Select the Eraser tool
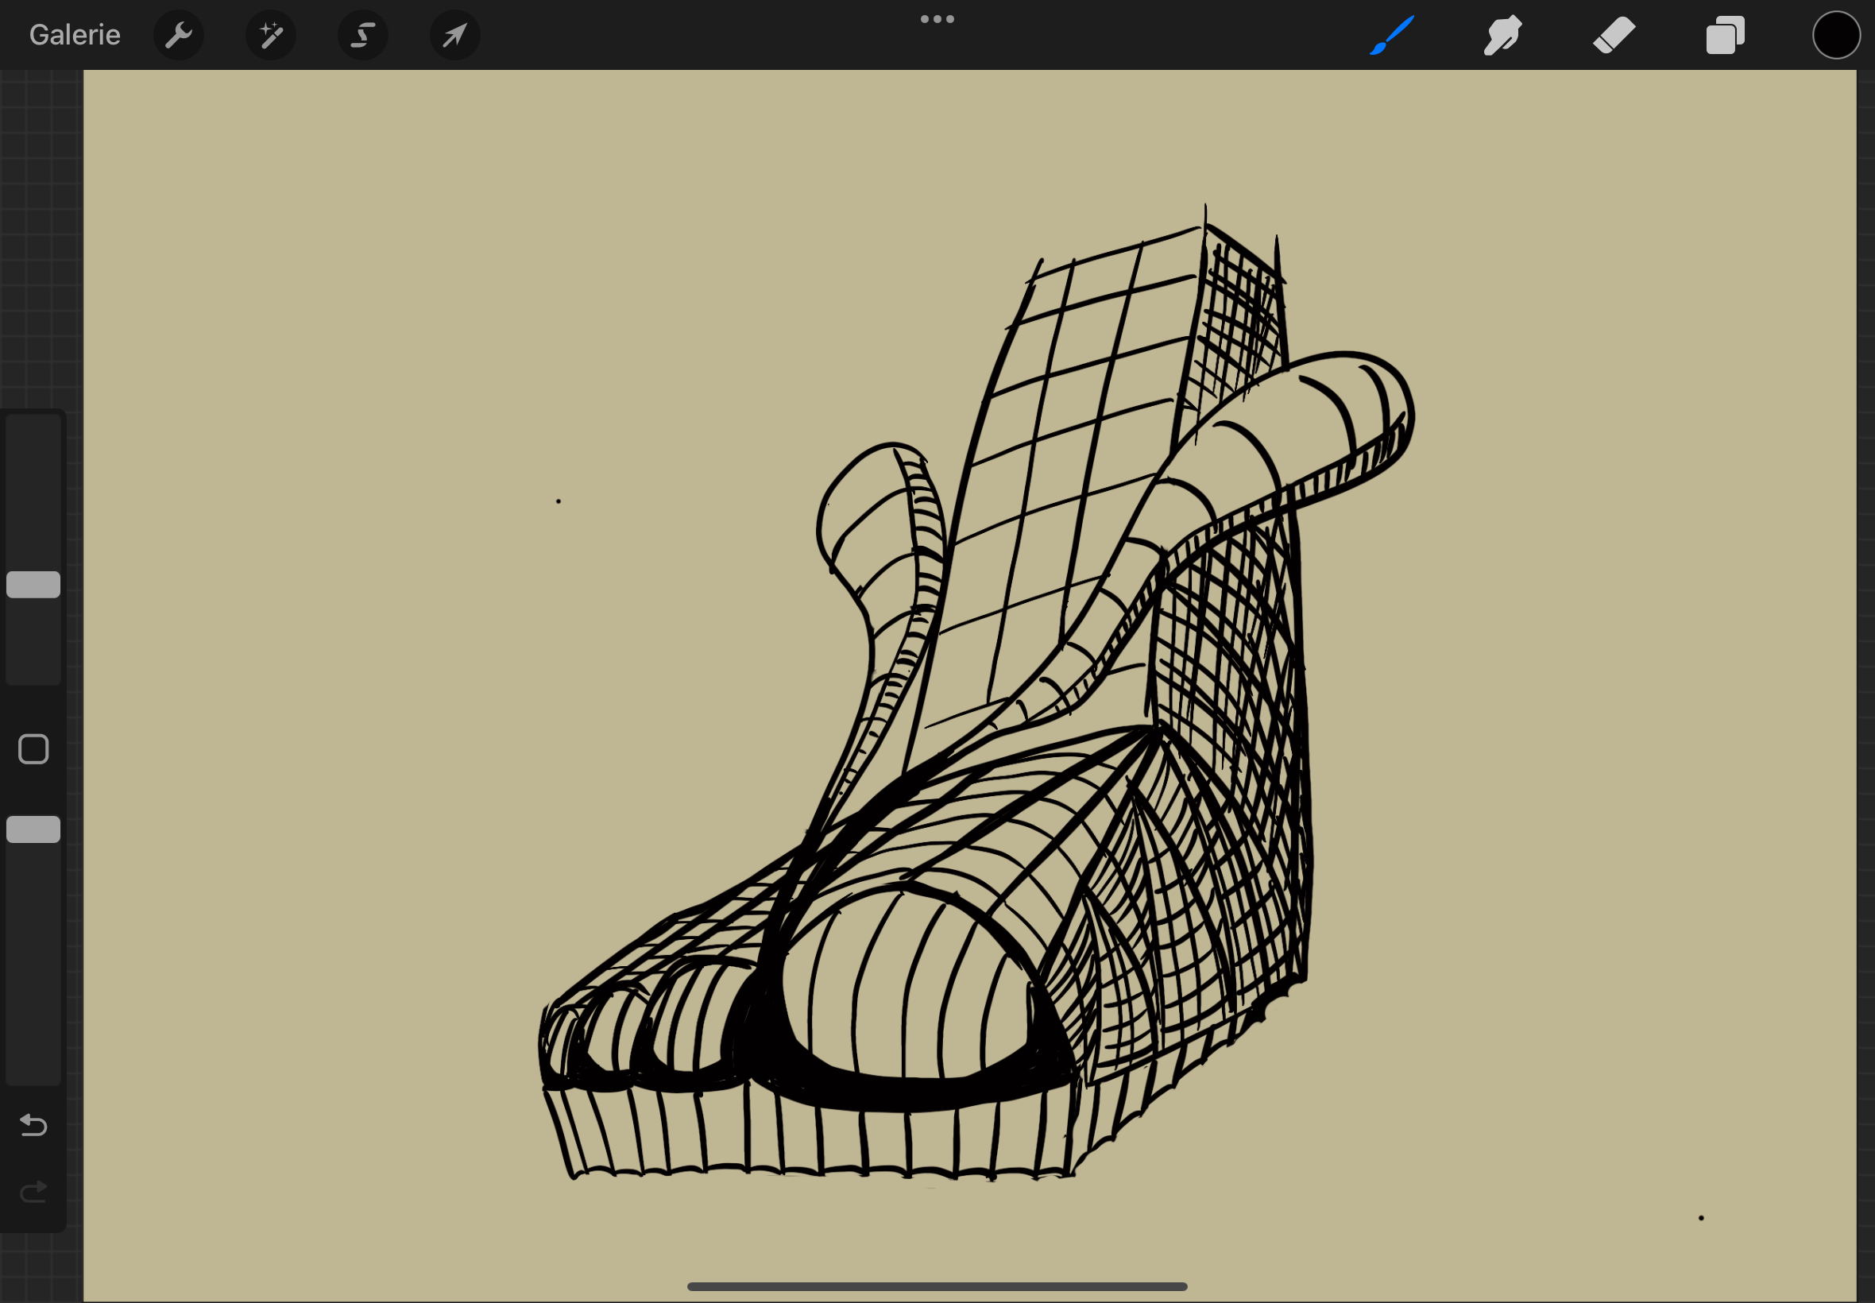1875x1303 pixels. pos(1614,35)
